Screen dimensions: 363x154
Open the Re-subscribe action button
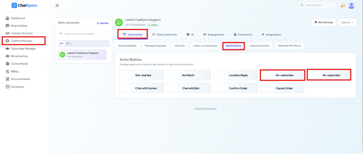click(329, 75)
